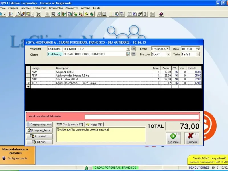
Task: Click the yellow pin toolbar icon
Action: (111, 14)
